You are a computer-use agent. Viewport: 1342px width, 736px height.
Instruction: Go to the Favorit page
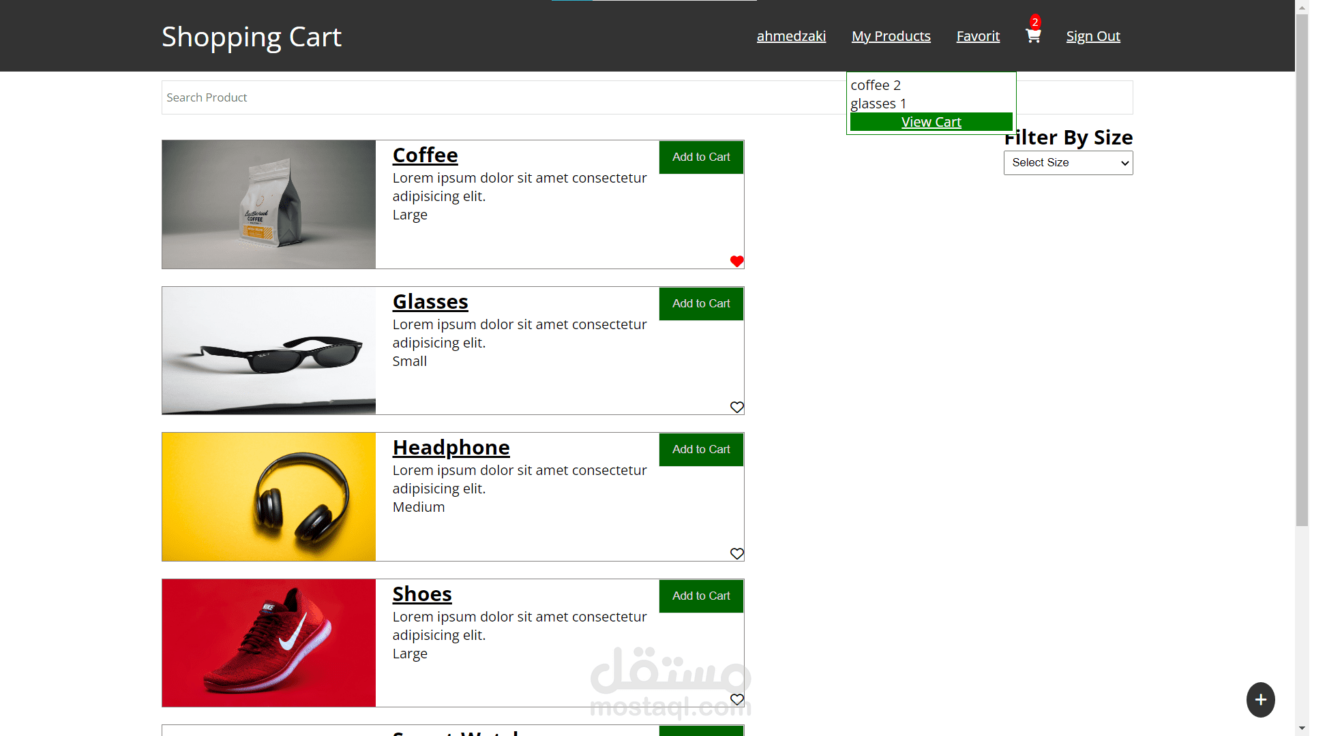point(978,36)
